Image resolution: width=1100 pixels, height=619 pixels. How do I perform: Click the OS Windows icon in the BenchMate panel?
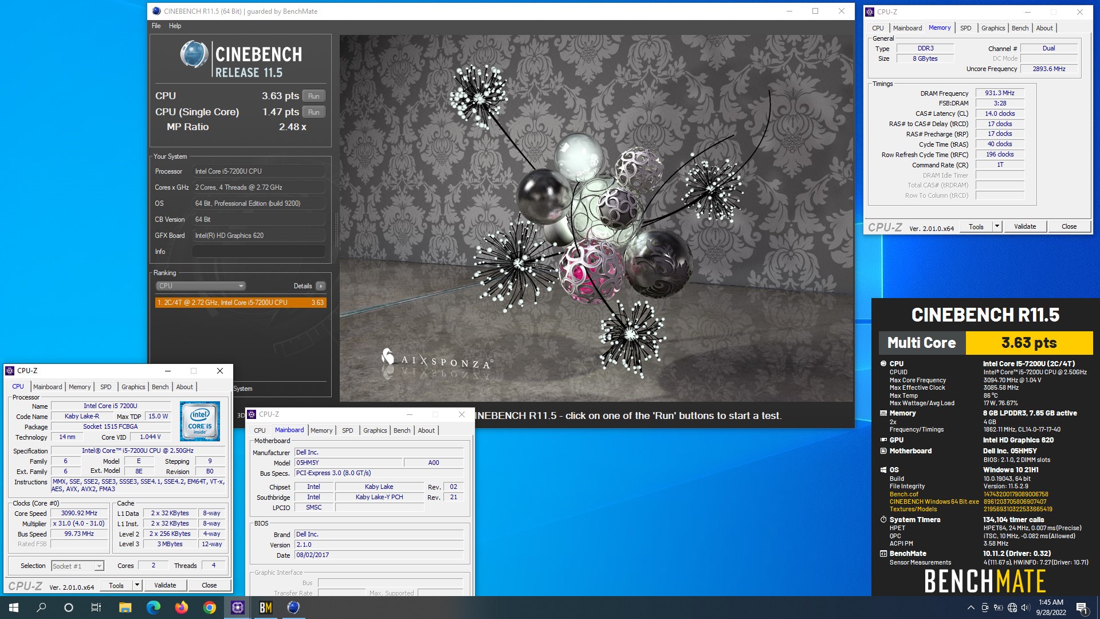click(883, 470)
